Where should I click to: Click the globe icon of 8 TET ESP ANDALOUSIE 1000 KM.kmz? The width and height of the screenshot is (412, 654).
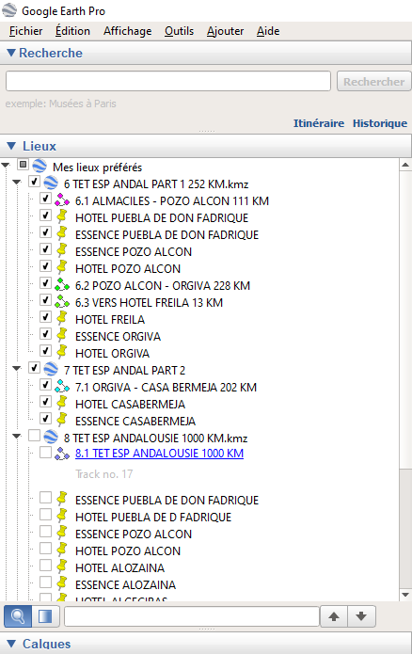[x=51, y=437]
